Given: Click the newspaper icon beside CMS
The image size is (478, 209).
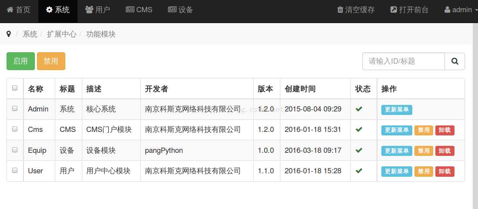Looking at the screenshot, I should [x=130, y=10].
